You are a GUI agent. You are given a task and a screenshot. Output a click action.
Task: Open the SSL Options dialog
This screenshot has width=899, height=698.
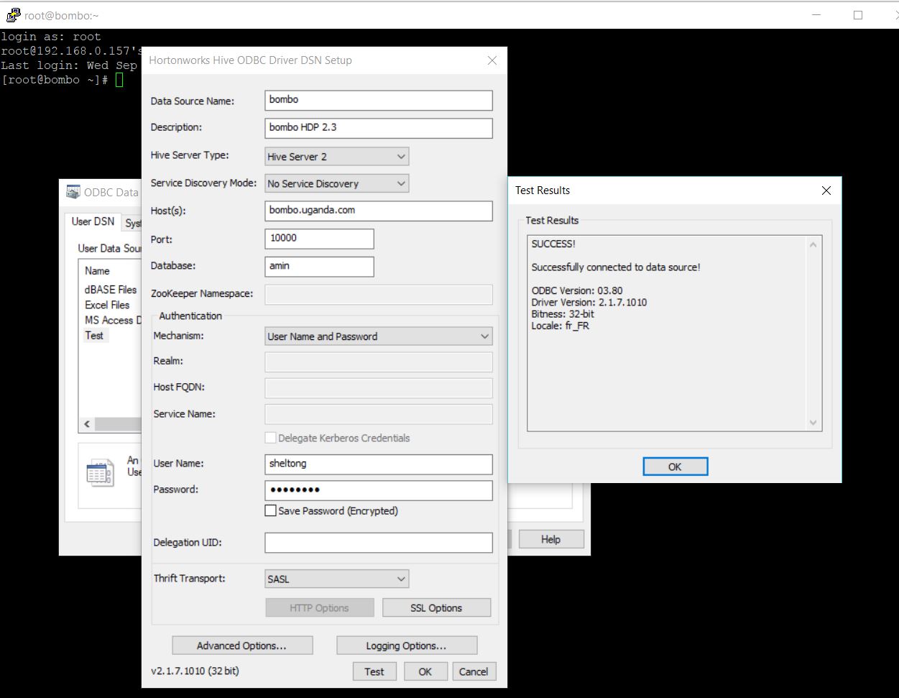[x=435, y=607]
